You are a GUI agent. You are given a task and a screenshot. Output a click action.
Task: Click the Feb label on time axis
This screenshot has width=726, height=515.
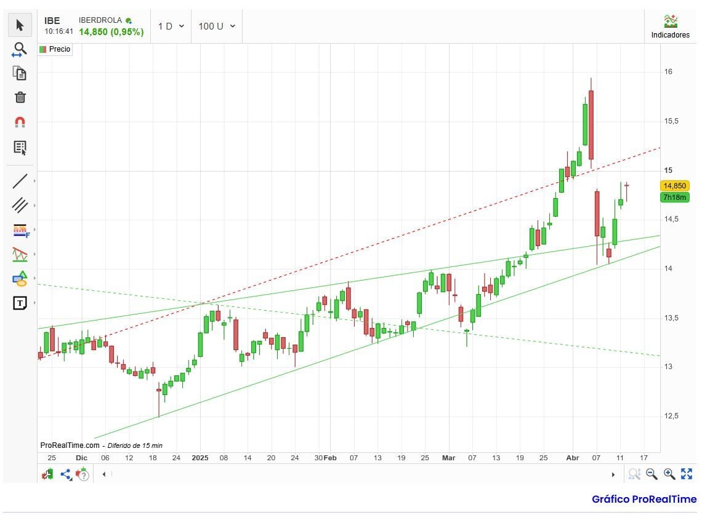pos(330,458)
